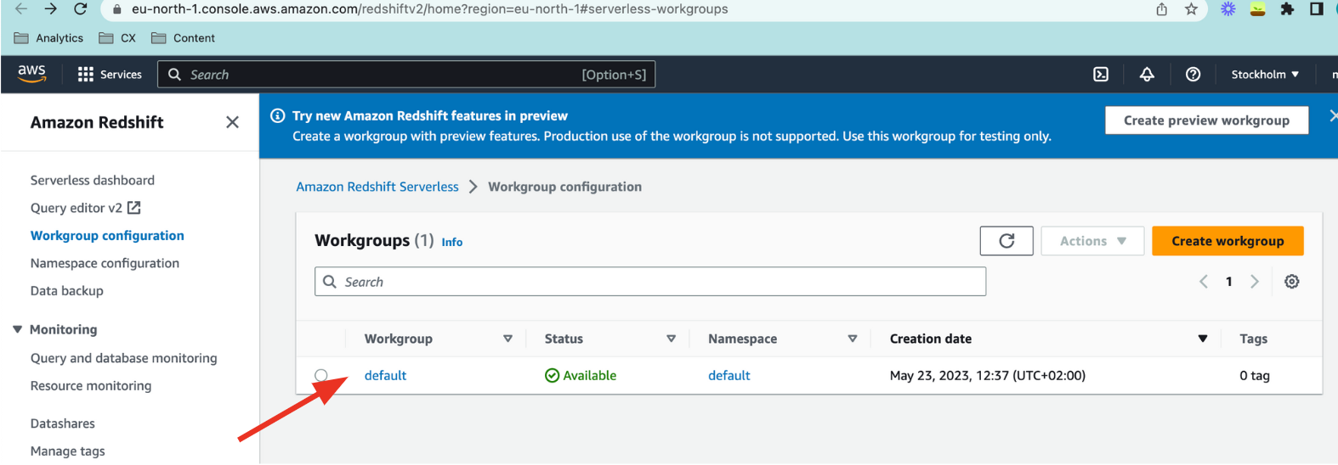Open Serverless dashboard
The width and height of the screenshot is (1338, 465).
pos(93,180)
